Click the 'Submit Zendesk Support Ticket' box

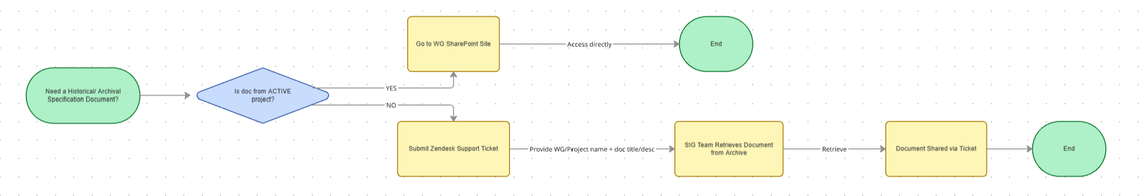point(453,149)
